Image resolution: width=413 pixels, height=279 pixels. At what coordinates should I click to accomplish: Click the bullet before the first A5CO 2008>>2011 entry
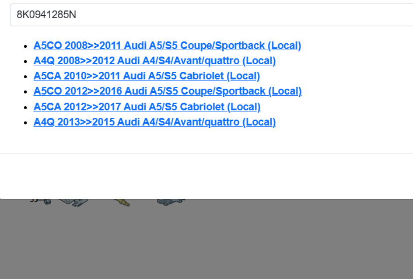click(24, 46)
